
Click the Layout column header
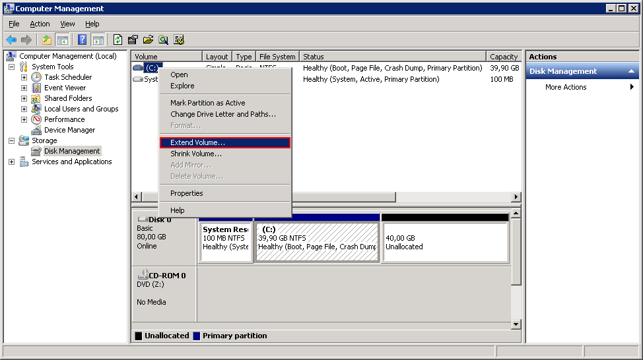[x=217, y=57]
